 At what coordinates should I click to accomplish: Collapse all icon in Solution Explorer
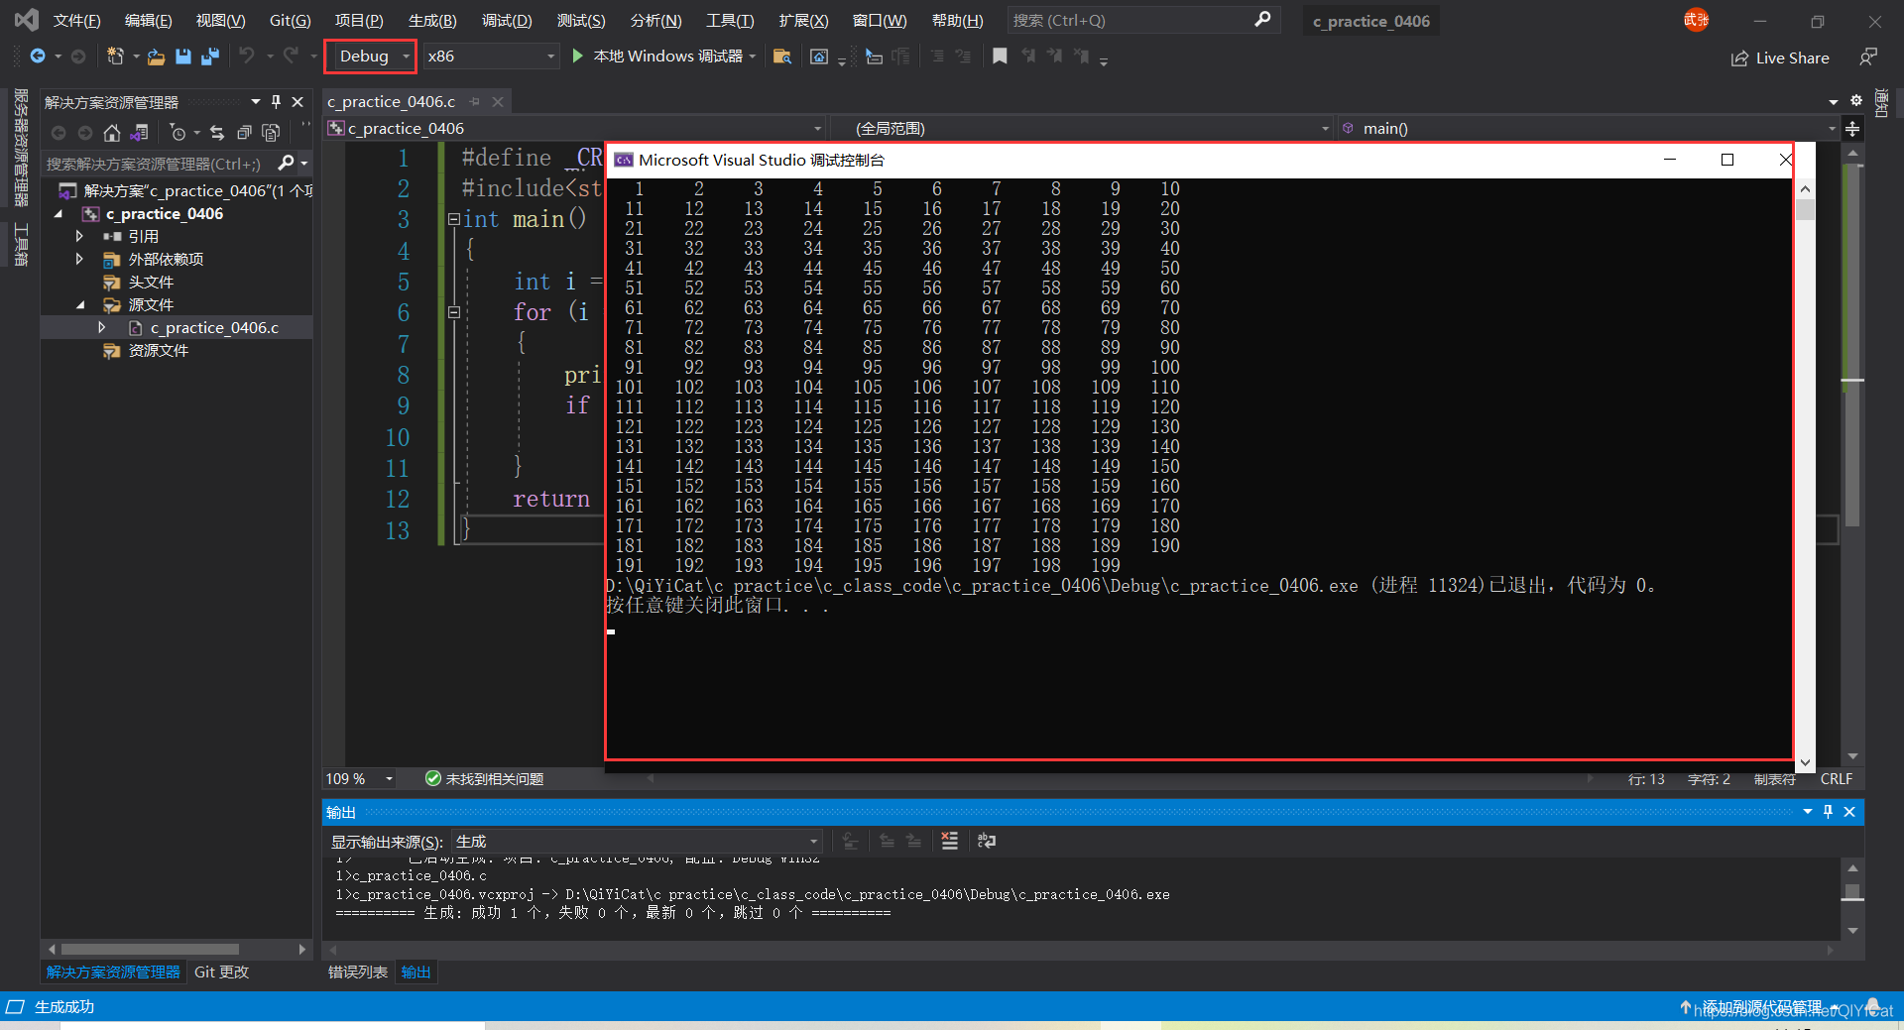coord(244,133)
